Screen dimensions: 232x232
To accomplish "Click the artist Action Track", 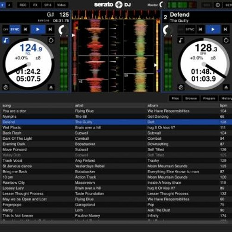I will coord(85,177).
